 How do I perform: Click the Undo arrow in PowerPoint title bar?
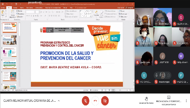(7, 4)
